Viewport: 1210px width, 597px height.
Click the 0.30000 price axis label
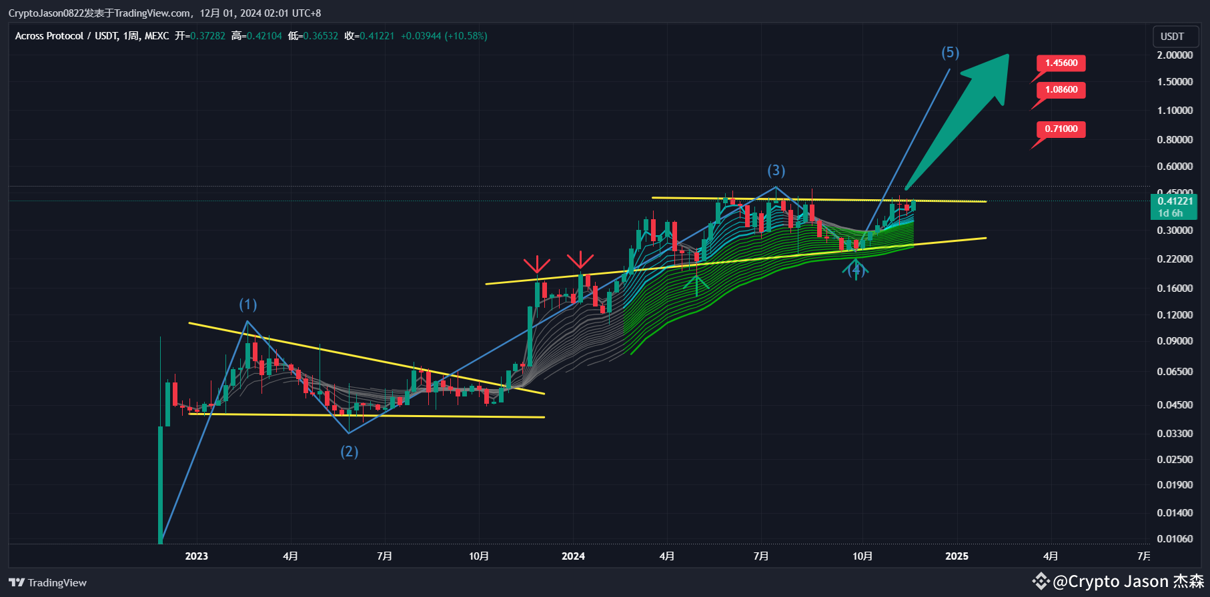click(1175, 231)
